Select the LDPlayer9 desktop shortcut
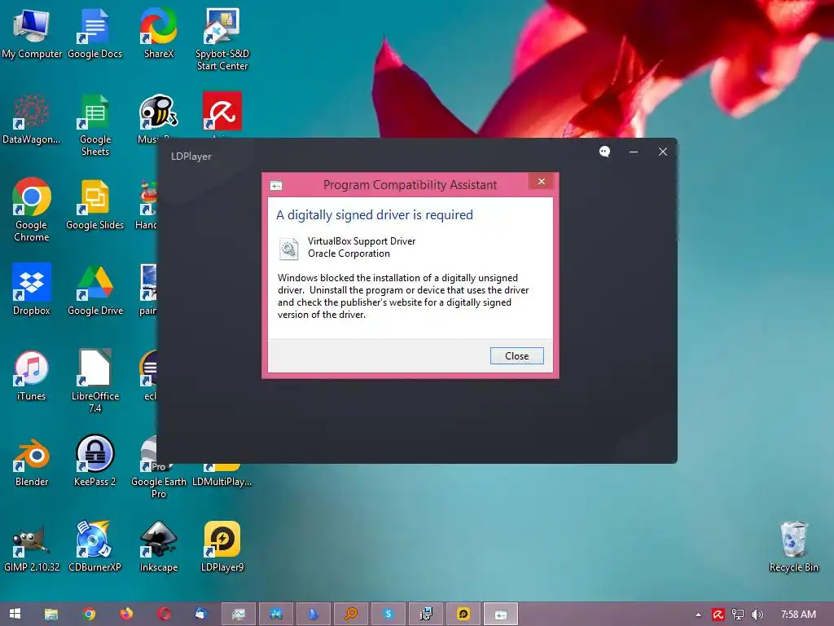This screenshot has width=834, height=626. click(222, 547)
